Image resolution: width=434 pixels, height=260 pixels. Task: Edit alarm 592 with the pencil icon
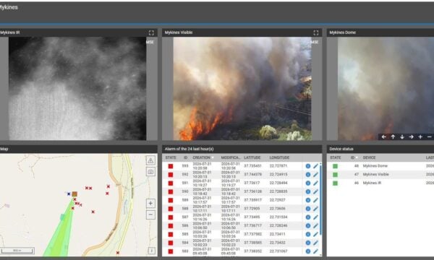click(x=315, y=175)
